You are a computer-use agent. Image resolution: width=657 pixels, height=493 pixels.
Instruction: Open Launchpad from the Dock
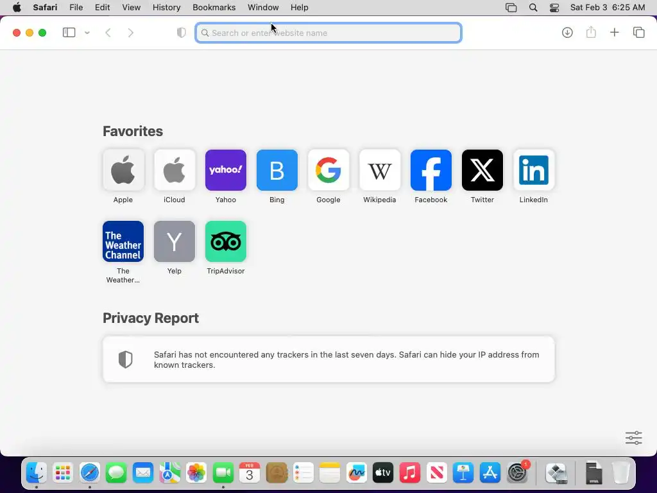tap(63, 473)
